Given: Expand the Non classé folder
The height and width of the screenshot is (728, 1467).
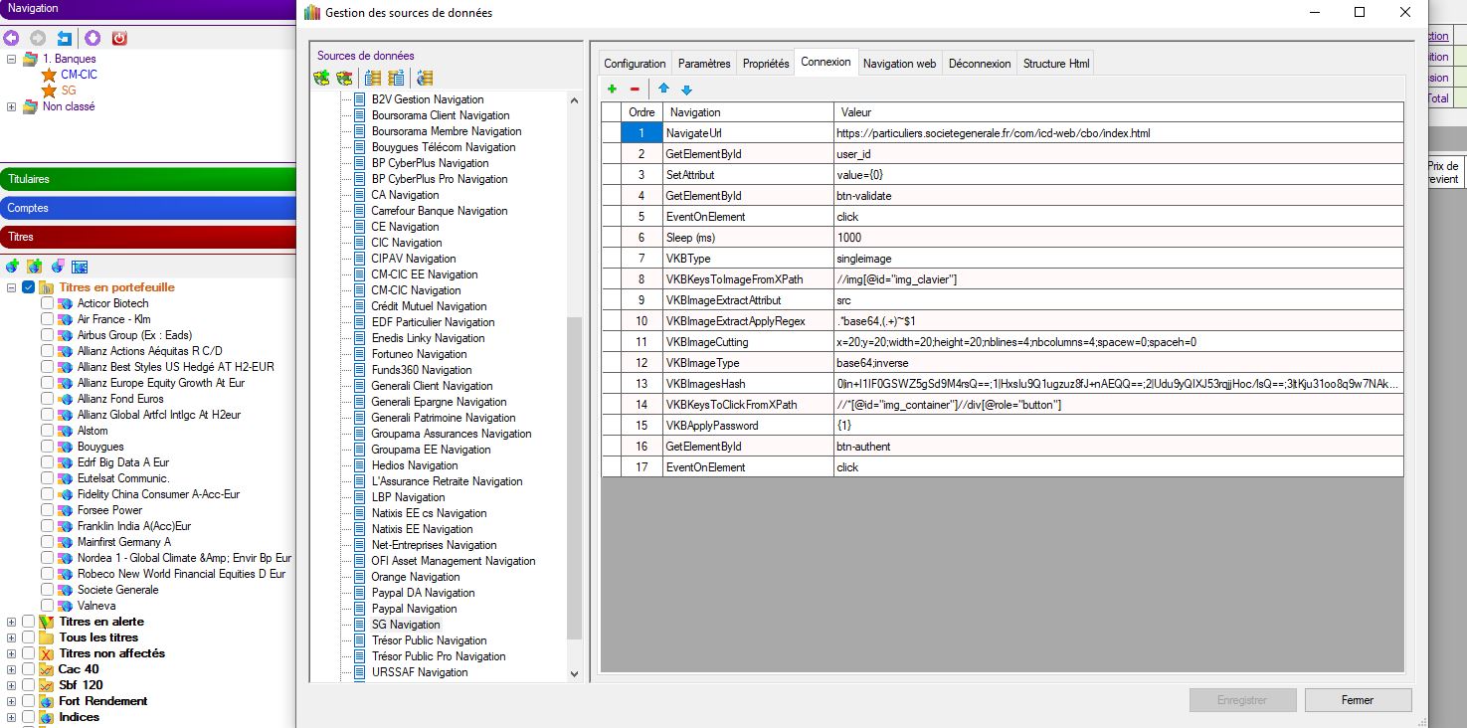Looking at the screenshot, I should click(12, 106).
